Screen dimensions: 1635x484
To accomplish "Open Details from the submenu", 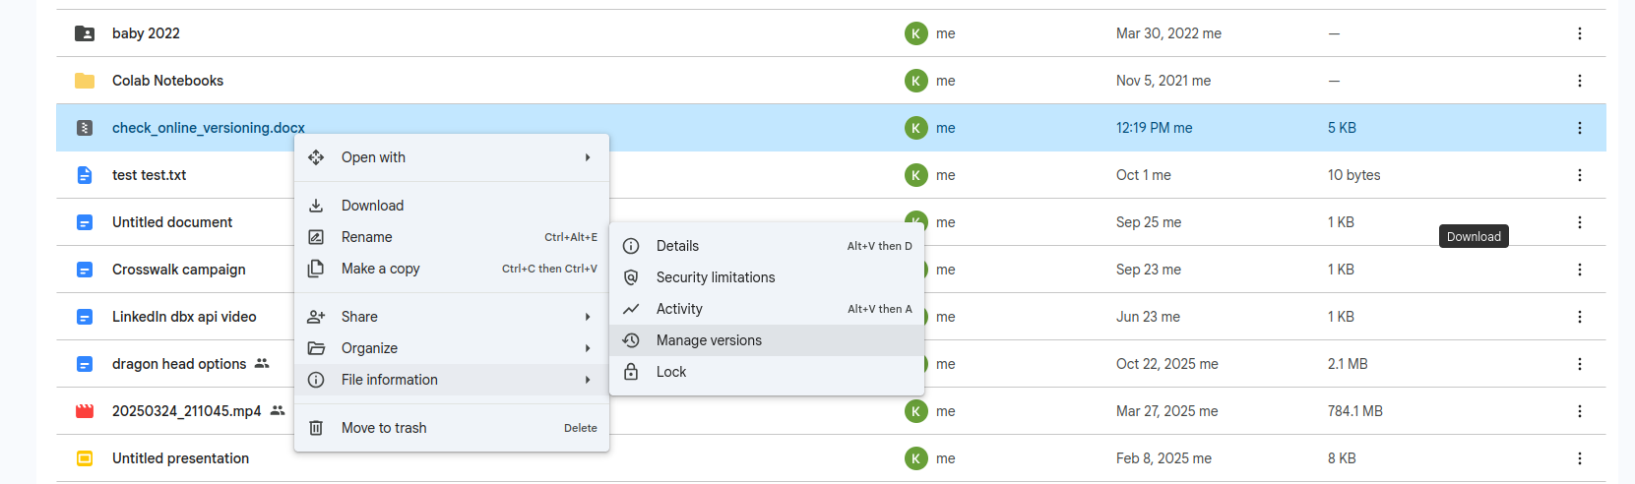I will [x=767, y=246].
